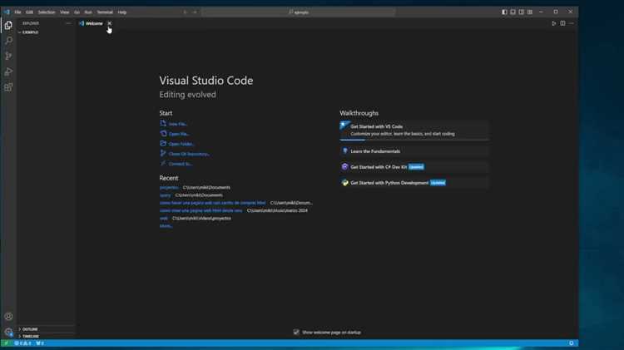Click the New File link

click(x=178, y=124)
